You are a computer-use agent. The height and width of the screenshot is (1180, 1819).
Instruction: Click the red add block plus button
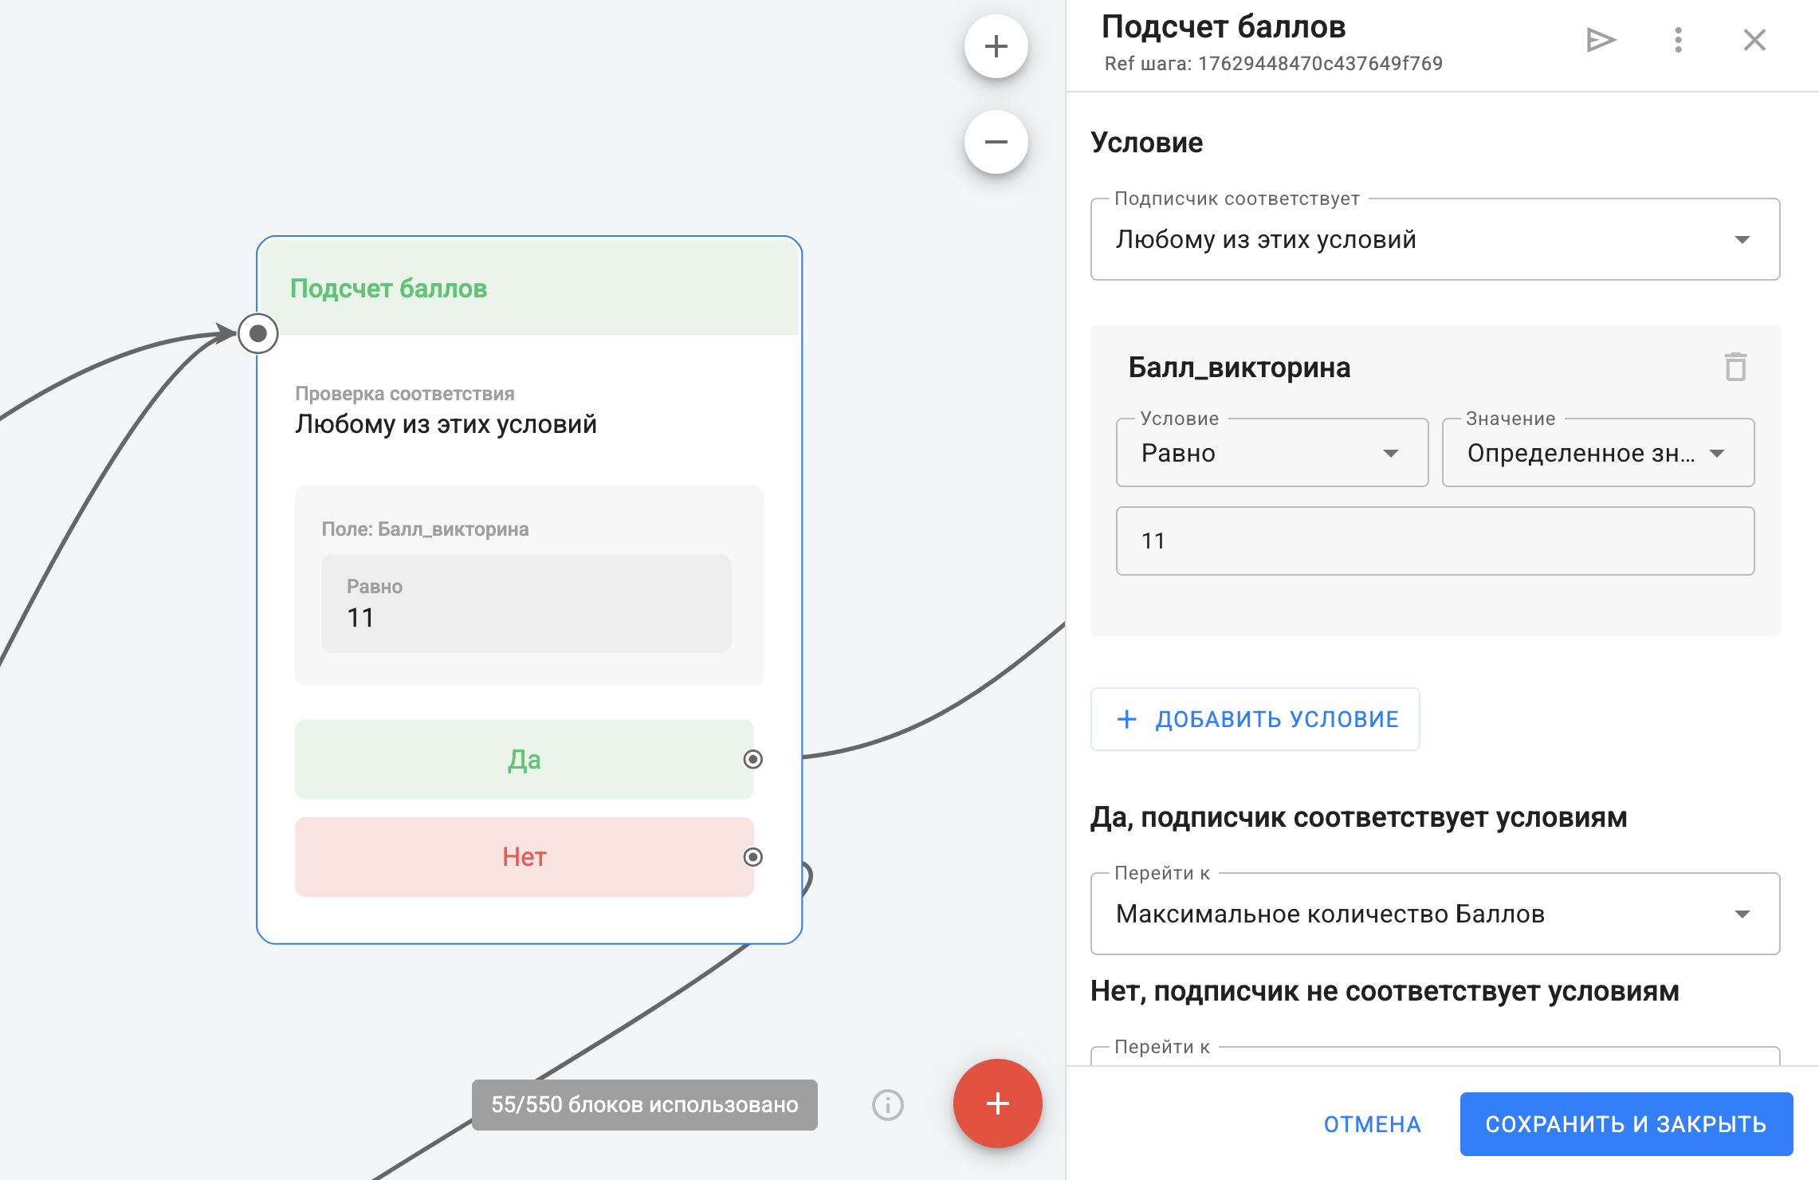997,1103
